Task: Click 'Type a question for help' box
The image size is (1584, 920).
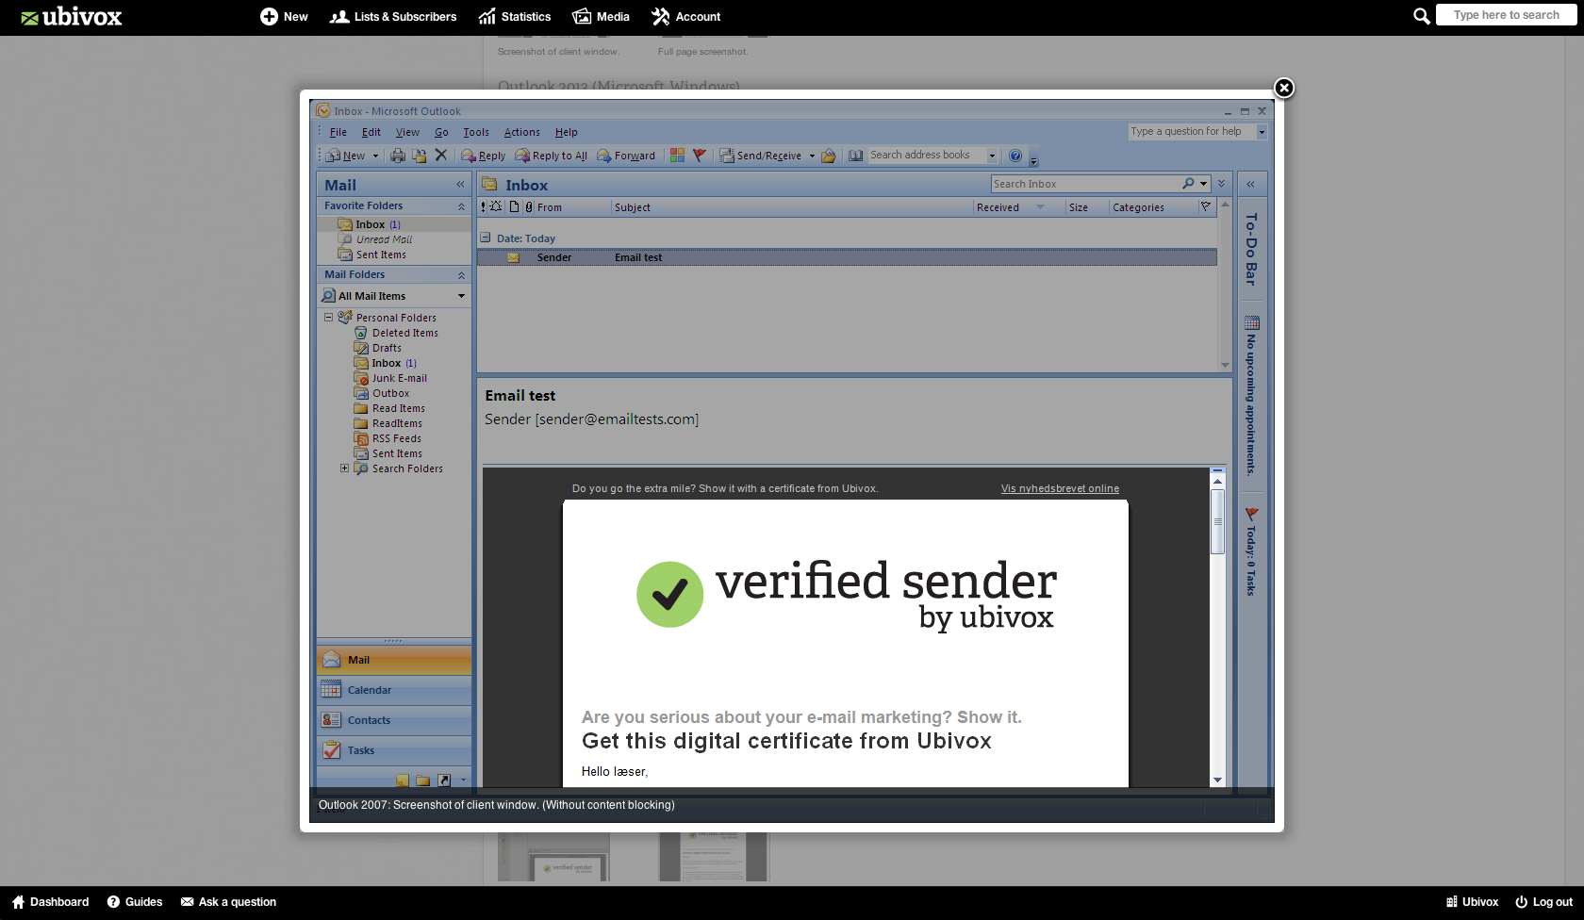Action: click(1192, 132)
